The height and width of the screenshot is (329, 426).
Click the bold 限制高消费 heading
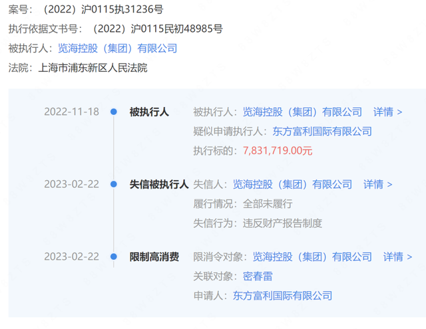(154, 257)
